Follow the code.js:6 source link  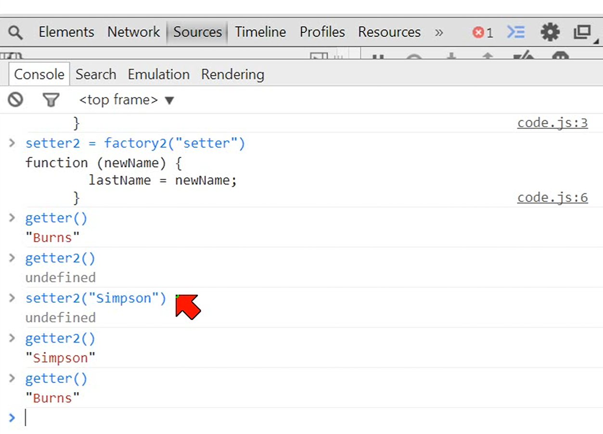[x=552, y=198]
